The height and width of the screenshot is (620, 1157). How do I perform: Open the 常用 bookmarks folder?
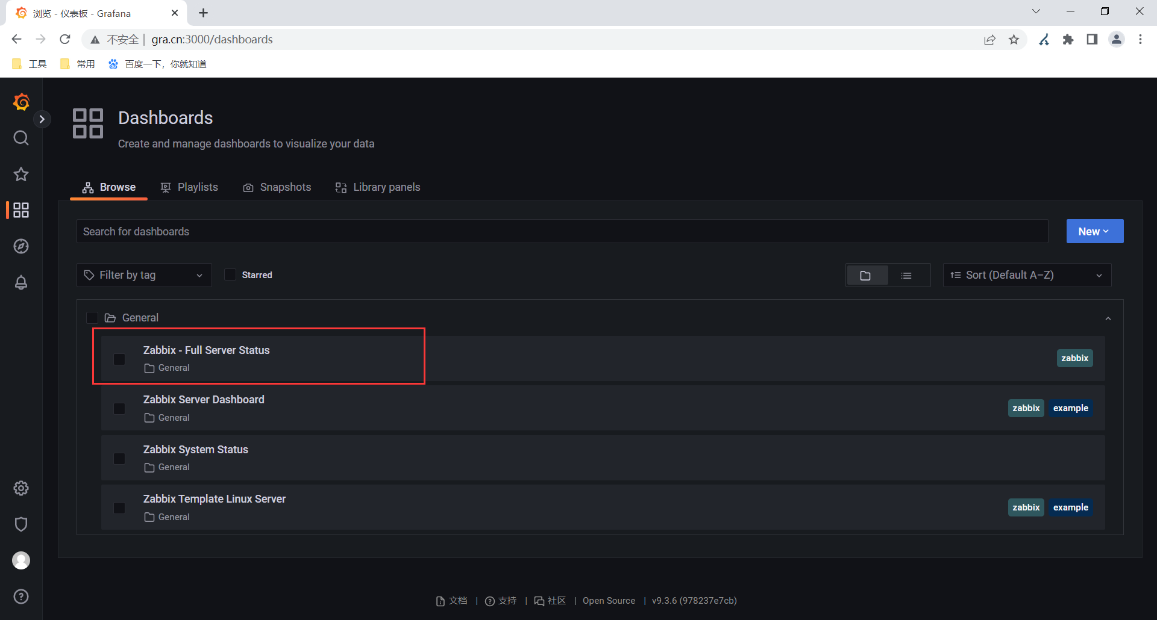coord(78,64)
